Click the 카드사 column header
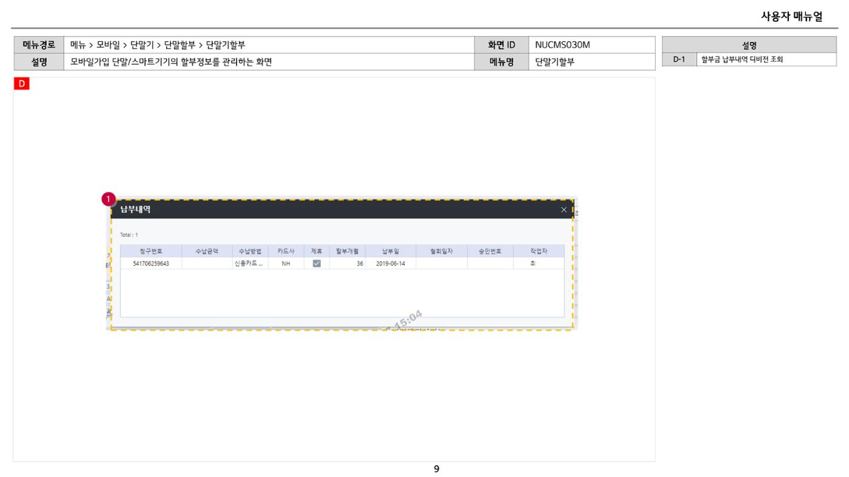Viewport: 849px width, 477px height. pos(286,251)
